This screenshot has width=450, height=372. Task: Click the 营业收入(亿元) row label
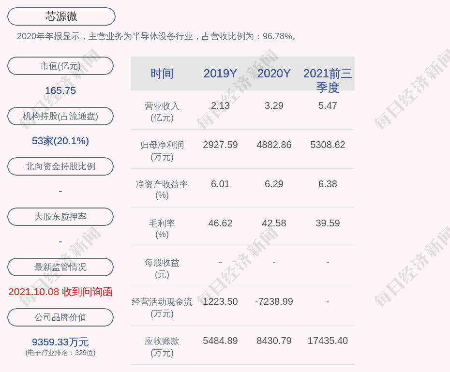pos(162,112)
